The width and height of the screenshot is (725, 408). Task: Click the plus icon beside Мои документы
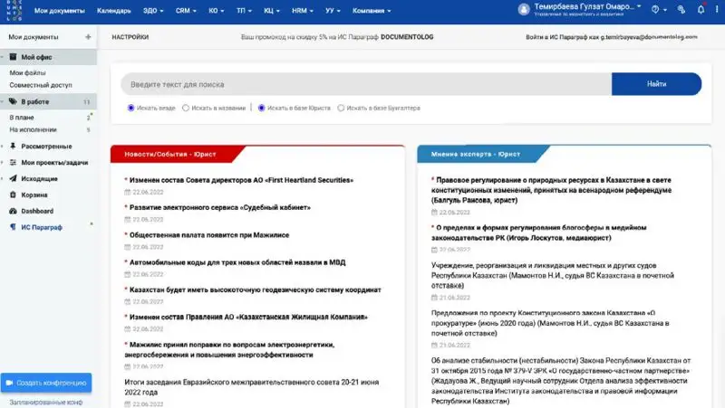(88, 37)
